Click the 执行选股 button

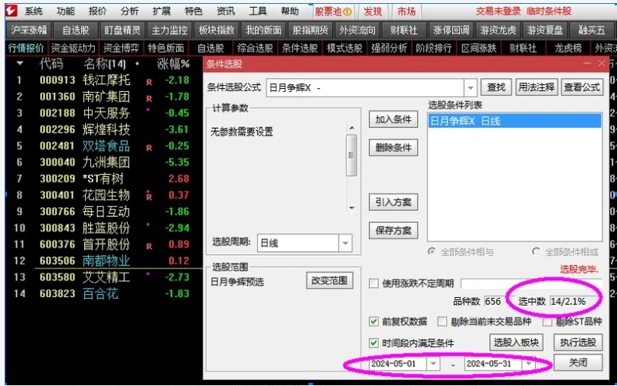point(578,342)
